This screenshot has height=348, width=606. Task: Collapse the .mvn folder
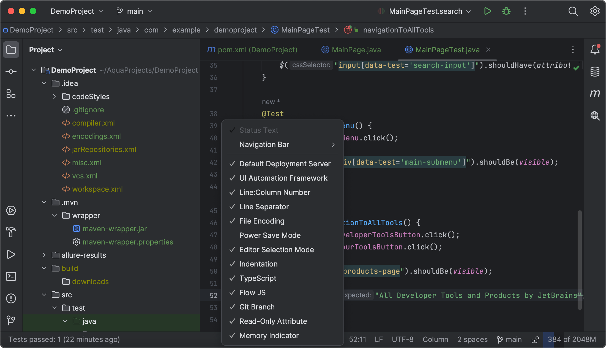coord(44,202)
